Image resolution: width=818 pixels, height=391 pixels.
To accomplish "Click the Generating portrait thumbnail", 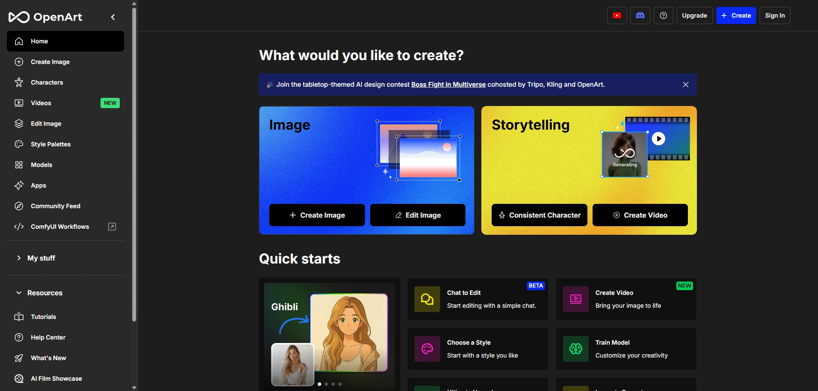I will pyautogui.click(x=625, y=155).
